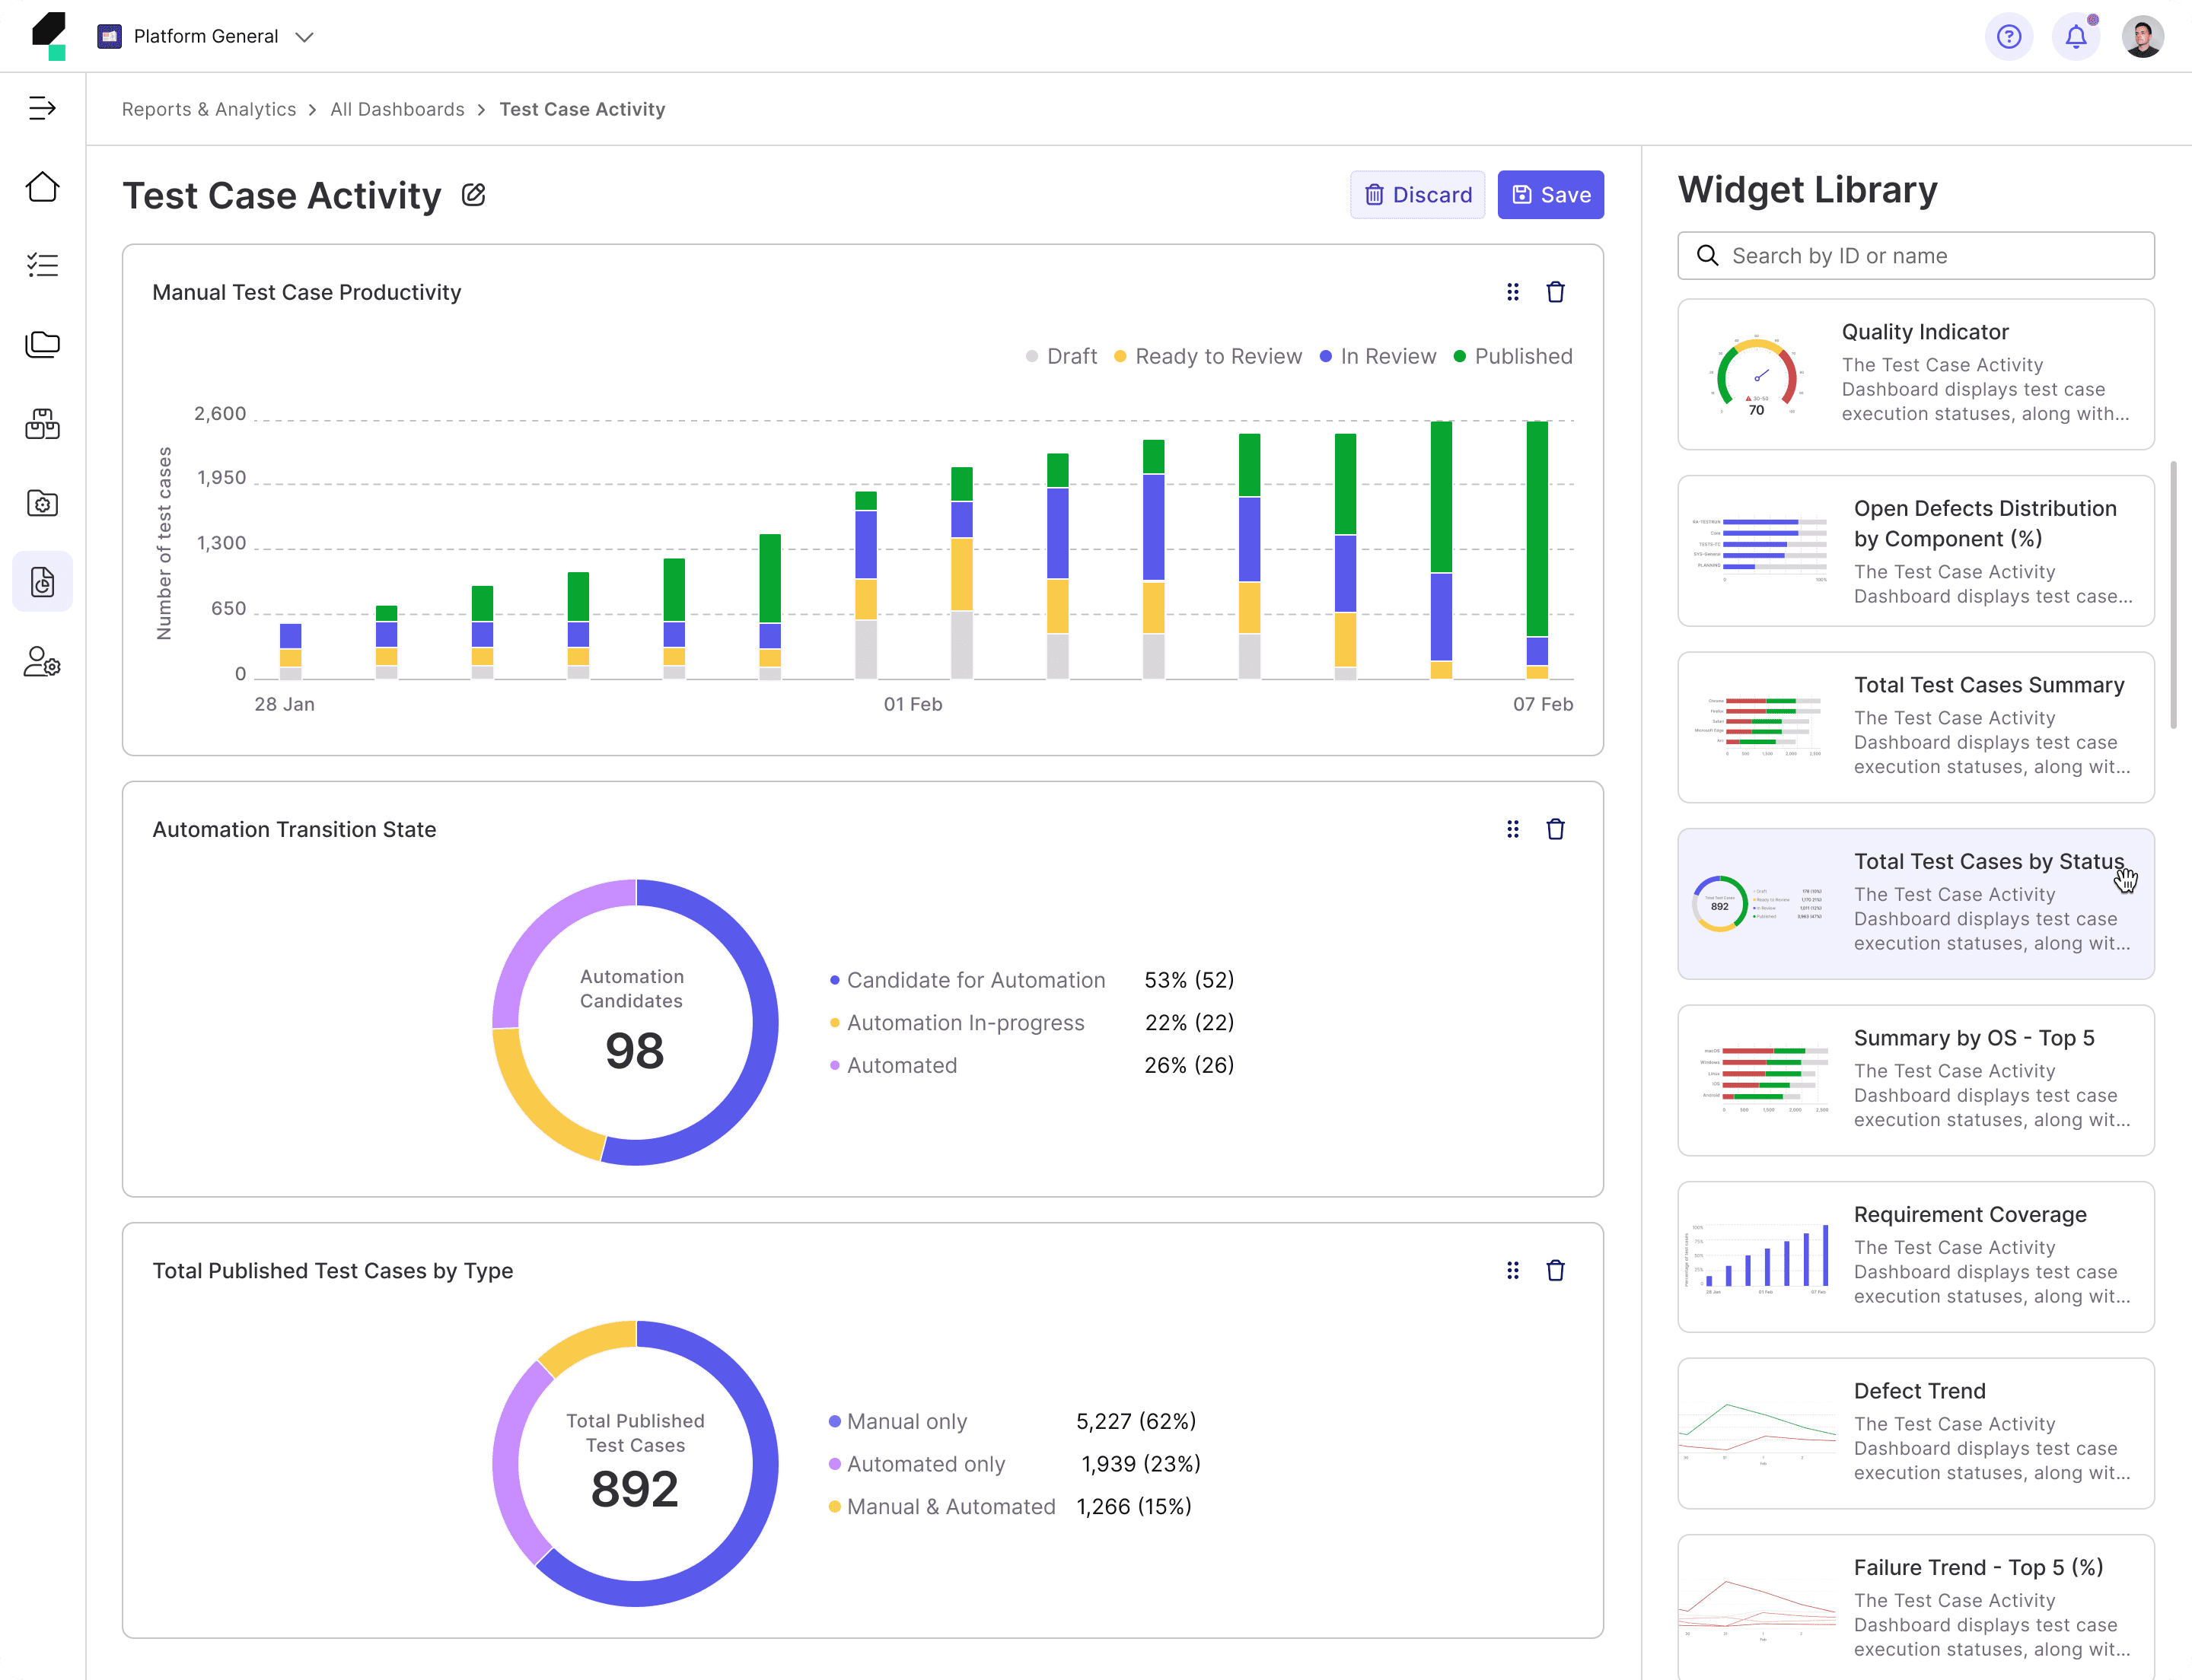2192x1680 pixels.
Task: Click the help question mark icon
Action: point(2008,37)
